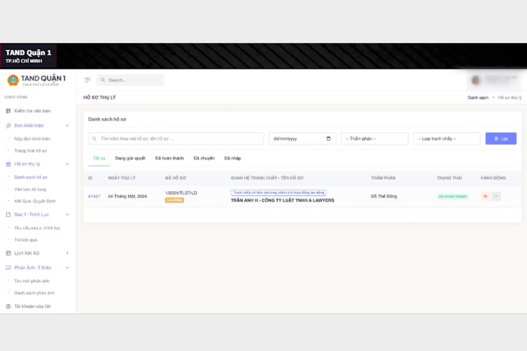Switch to the Đã nhập tab

click(x=233, y=158)
